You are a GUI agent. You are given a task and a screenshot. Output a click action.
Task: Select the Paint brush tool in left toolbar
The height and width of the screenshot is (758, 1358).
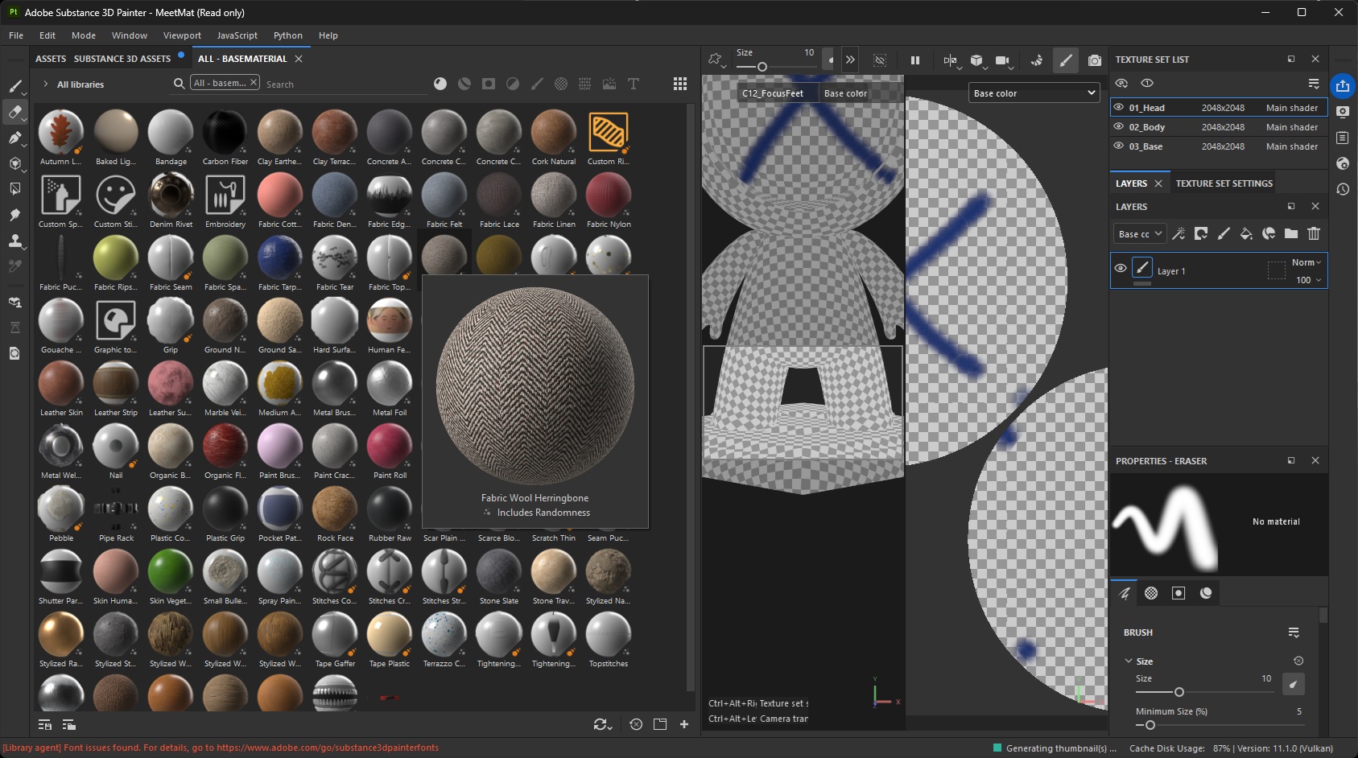pos(14,86)
